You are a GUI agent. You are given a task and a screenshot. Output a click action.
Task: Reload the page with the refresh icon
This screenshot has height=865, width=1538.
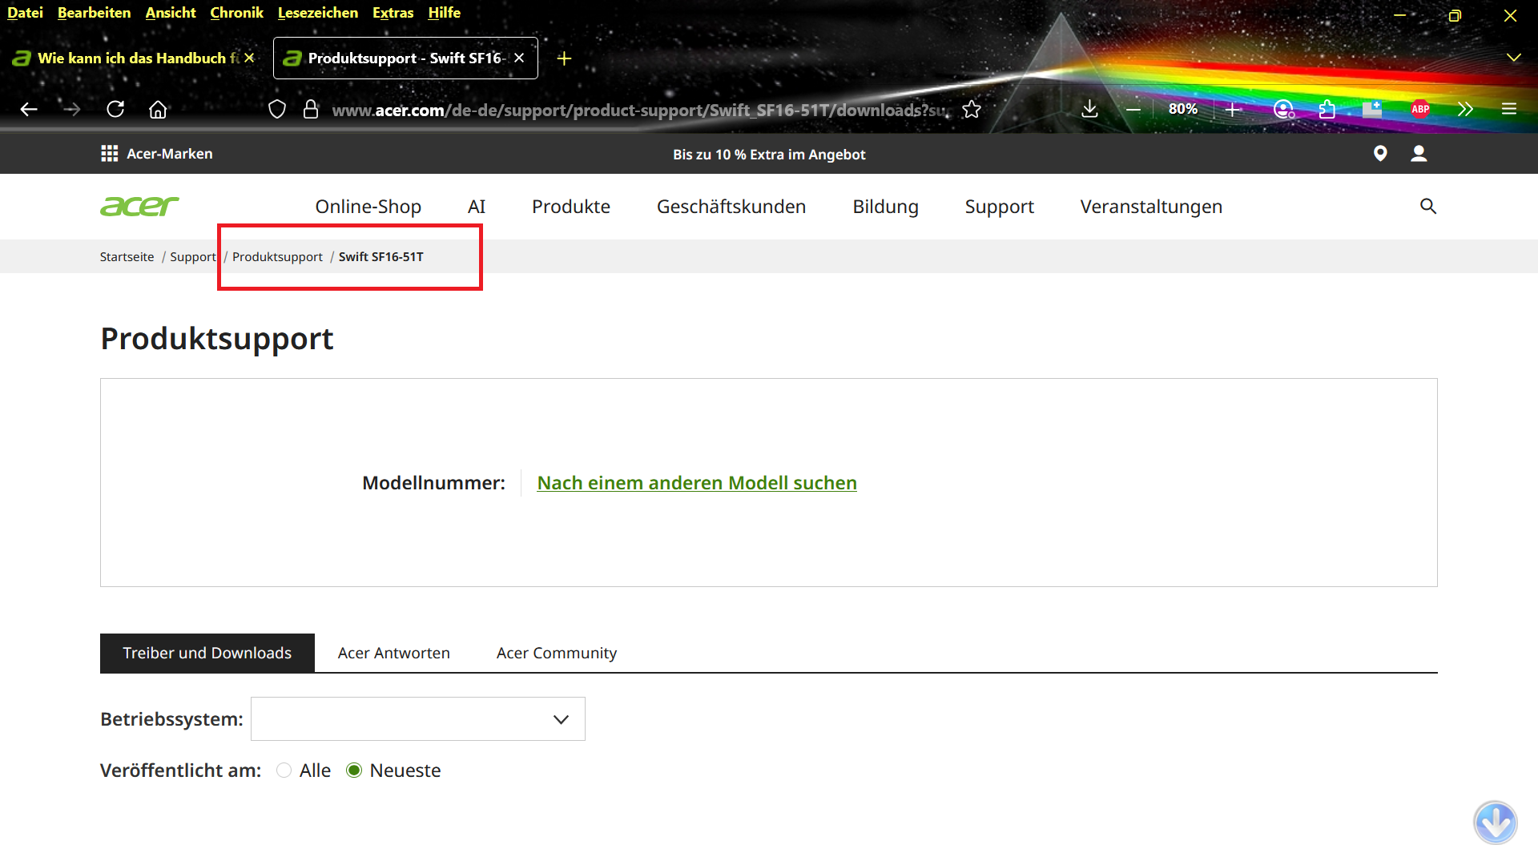pos(115,110)
